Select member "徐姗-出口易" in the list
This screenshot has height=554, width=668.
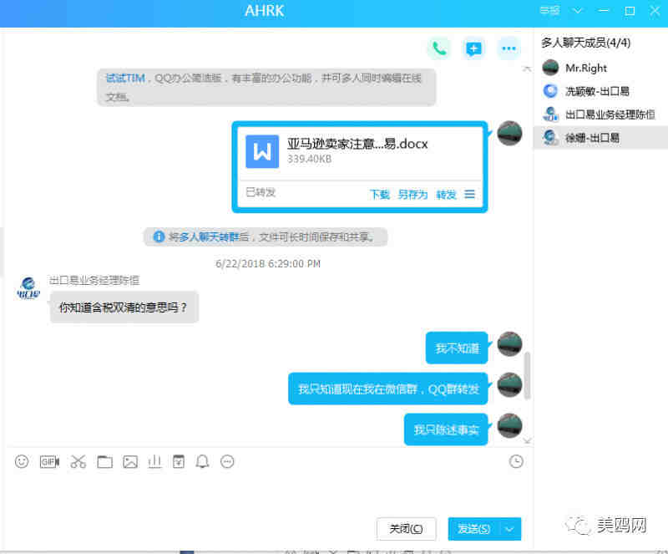[x=600, y=138]
